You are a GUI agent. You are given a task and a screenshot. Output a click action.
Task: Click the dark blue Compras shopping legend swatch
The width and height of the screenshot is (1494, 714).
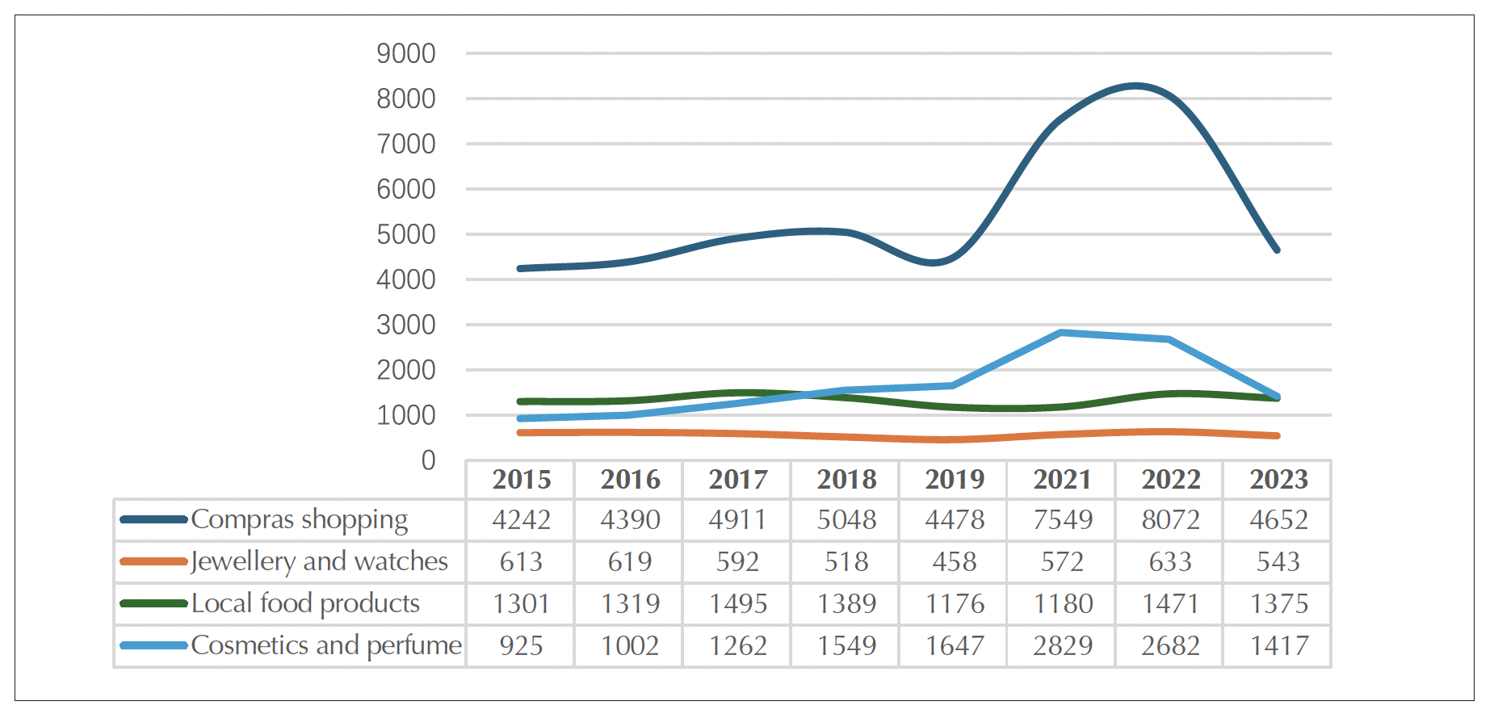(x=153, y=519)
